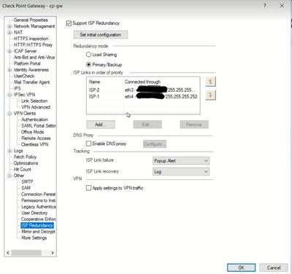The width and height of the screenshot is (292, 274).
Task: Open Mail Transfer Agent page
Action: pyautogui.click(x=31, y=82)
